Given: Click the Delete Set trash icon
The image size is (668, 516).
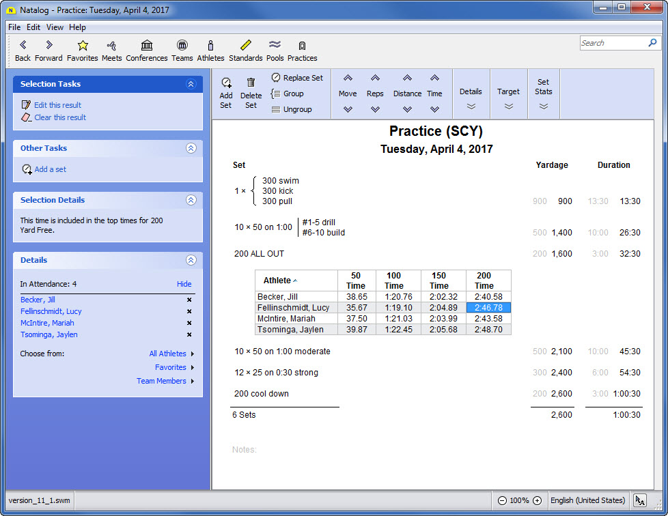Looking at the screenshot, I should point(251,83).
